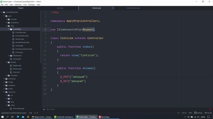Click the red X icon at bottom right
Image resolution: width=213 pixels, height=119 pixels.
[x=210, y=109]
